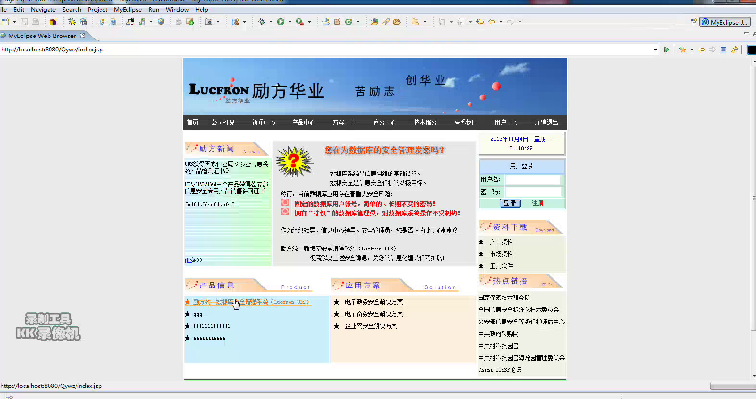The height and width of the screenshot is (399, 756).
Task: Click the 更多>> more news link
Action: 193,260
